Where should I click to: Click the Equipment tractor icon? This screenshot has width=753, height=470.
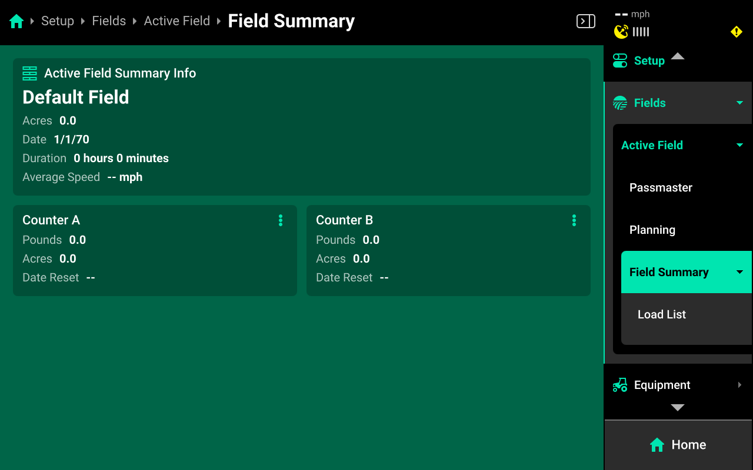click(x=620, y=385)
